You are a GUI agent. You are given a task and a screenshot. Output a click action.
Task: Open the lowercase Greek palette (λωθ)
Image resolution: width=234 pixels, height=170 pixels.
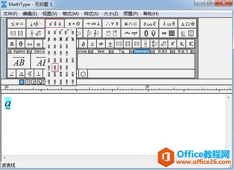coord(168,24)
